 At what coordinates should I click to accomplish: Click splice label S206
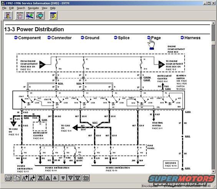click(x=26, y=118)
